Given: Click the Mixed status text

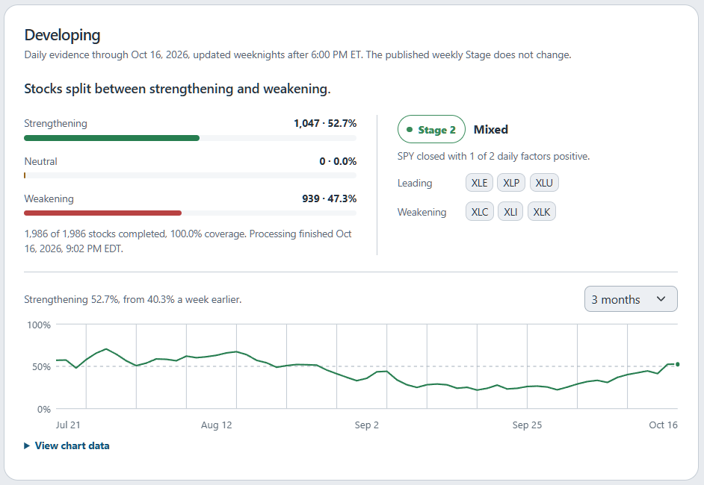Looking at the screenshot, I should click(x=491, y=130).
